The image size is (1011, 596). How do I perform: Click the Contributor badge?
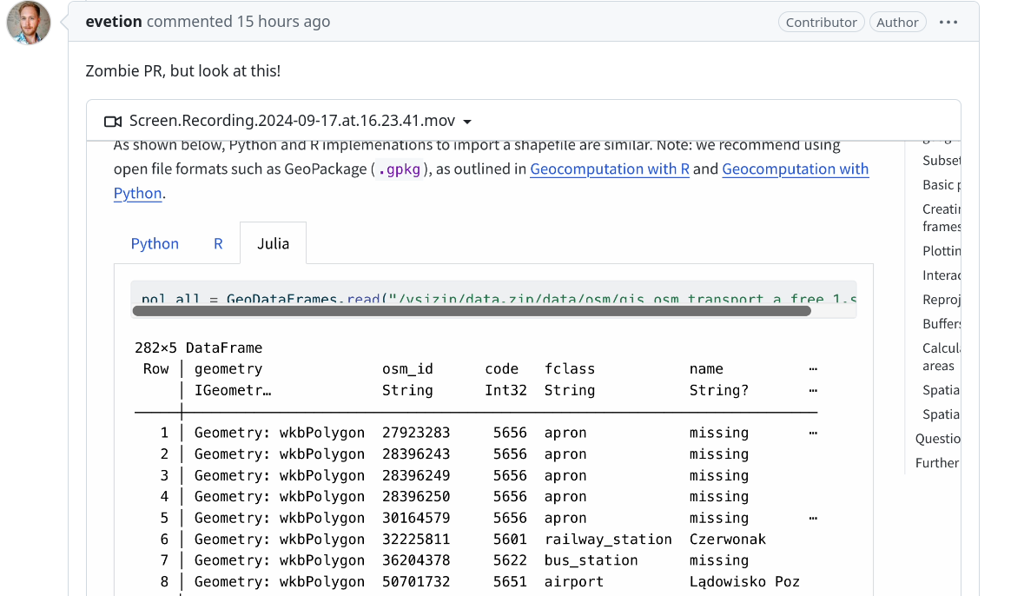coord(821,23)
